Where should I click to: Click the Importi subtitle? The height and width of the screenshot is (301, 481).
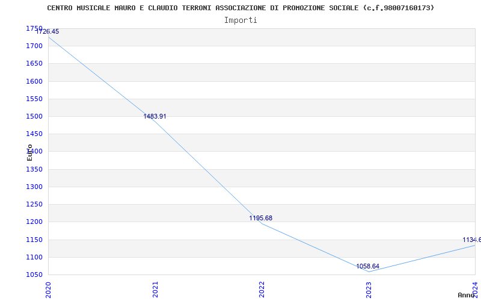[240, 20]
